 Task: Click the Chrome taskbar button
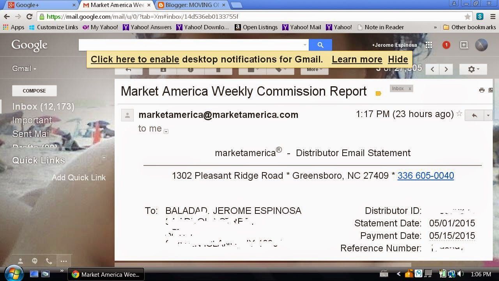tap(106, 274)
